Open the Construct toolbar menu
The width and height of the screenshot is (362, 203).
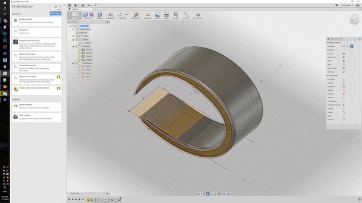pos(136,16)
